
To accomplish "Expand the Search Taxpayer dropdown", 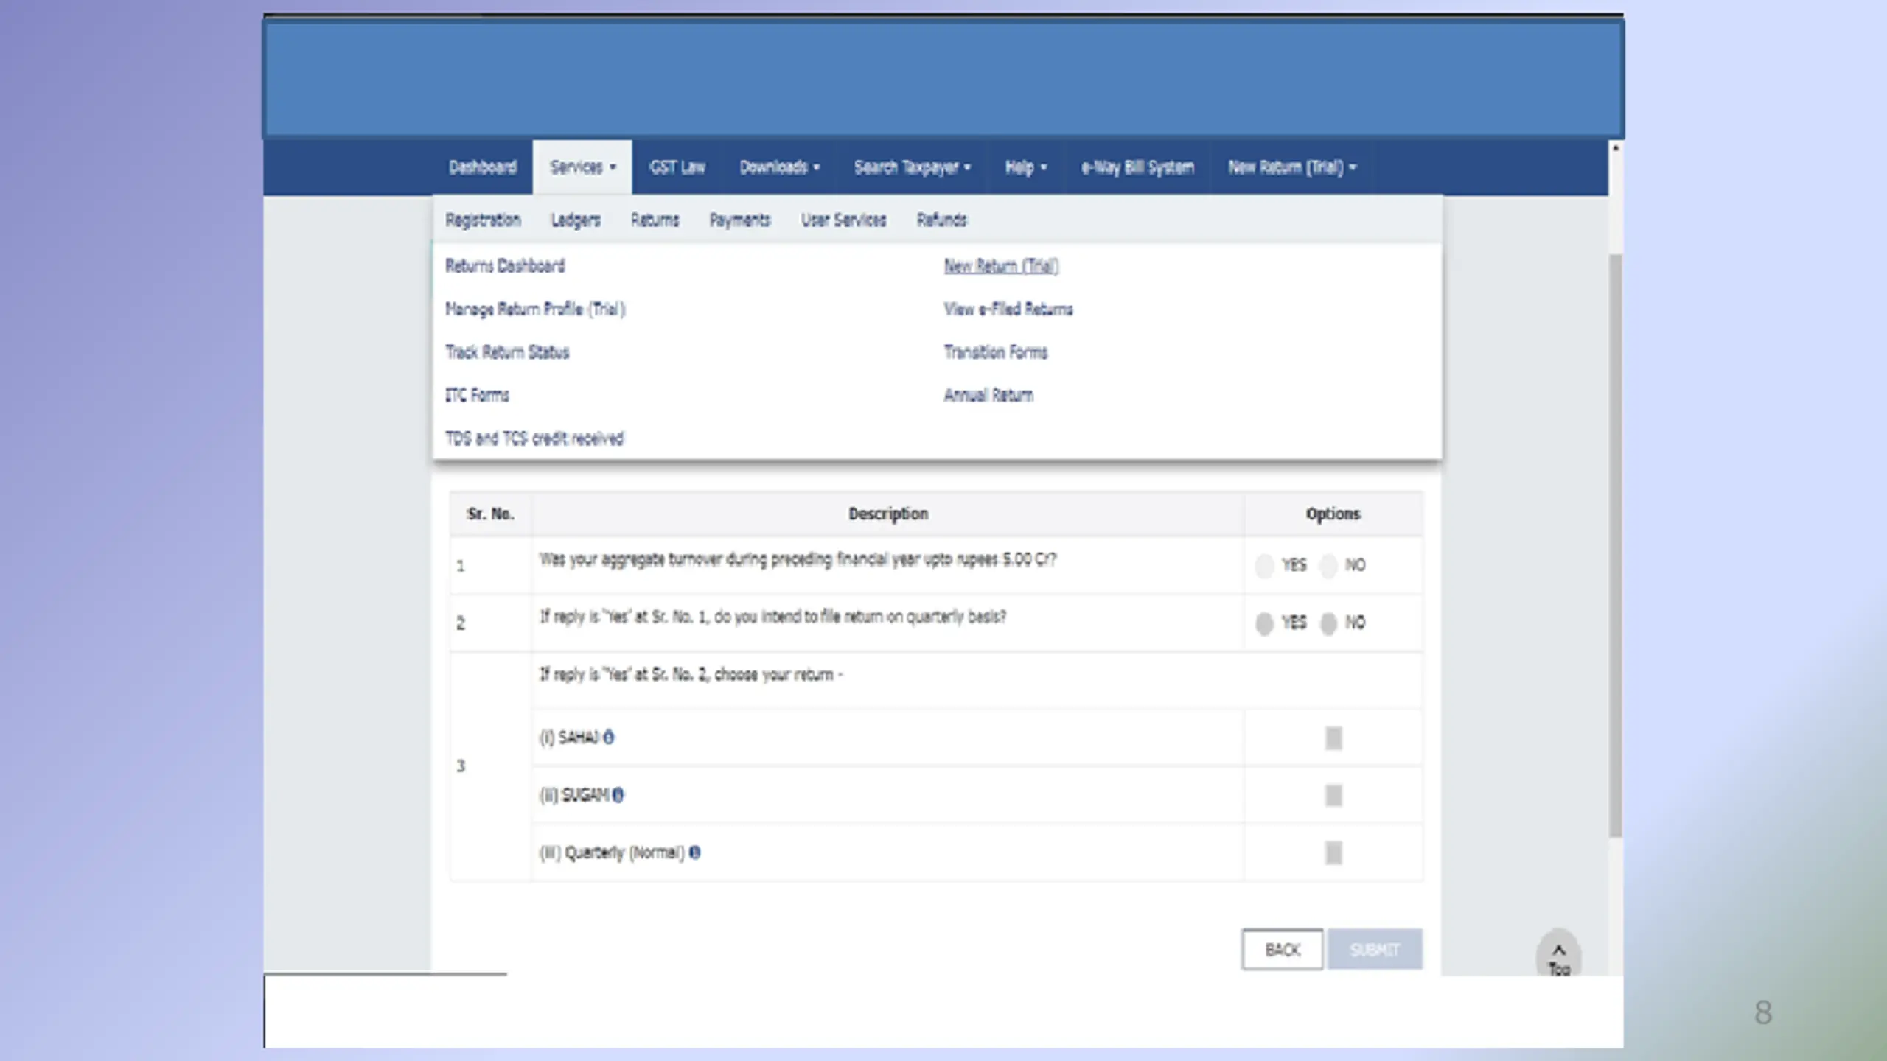I will click(x=911, y=167).
